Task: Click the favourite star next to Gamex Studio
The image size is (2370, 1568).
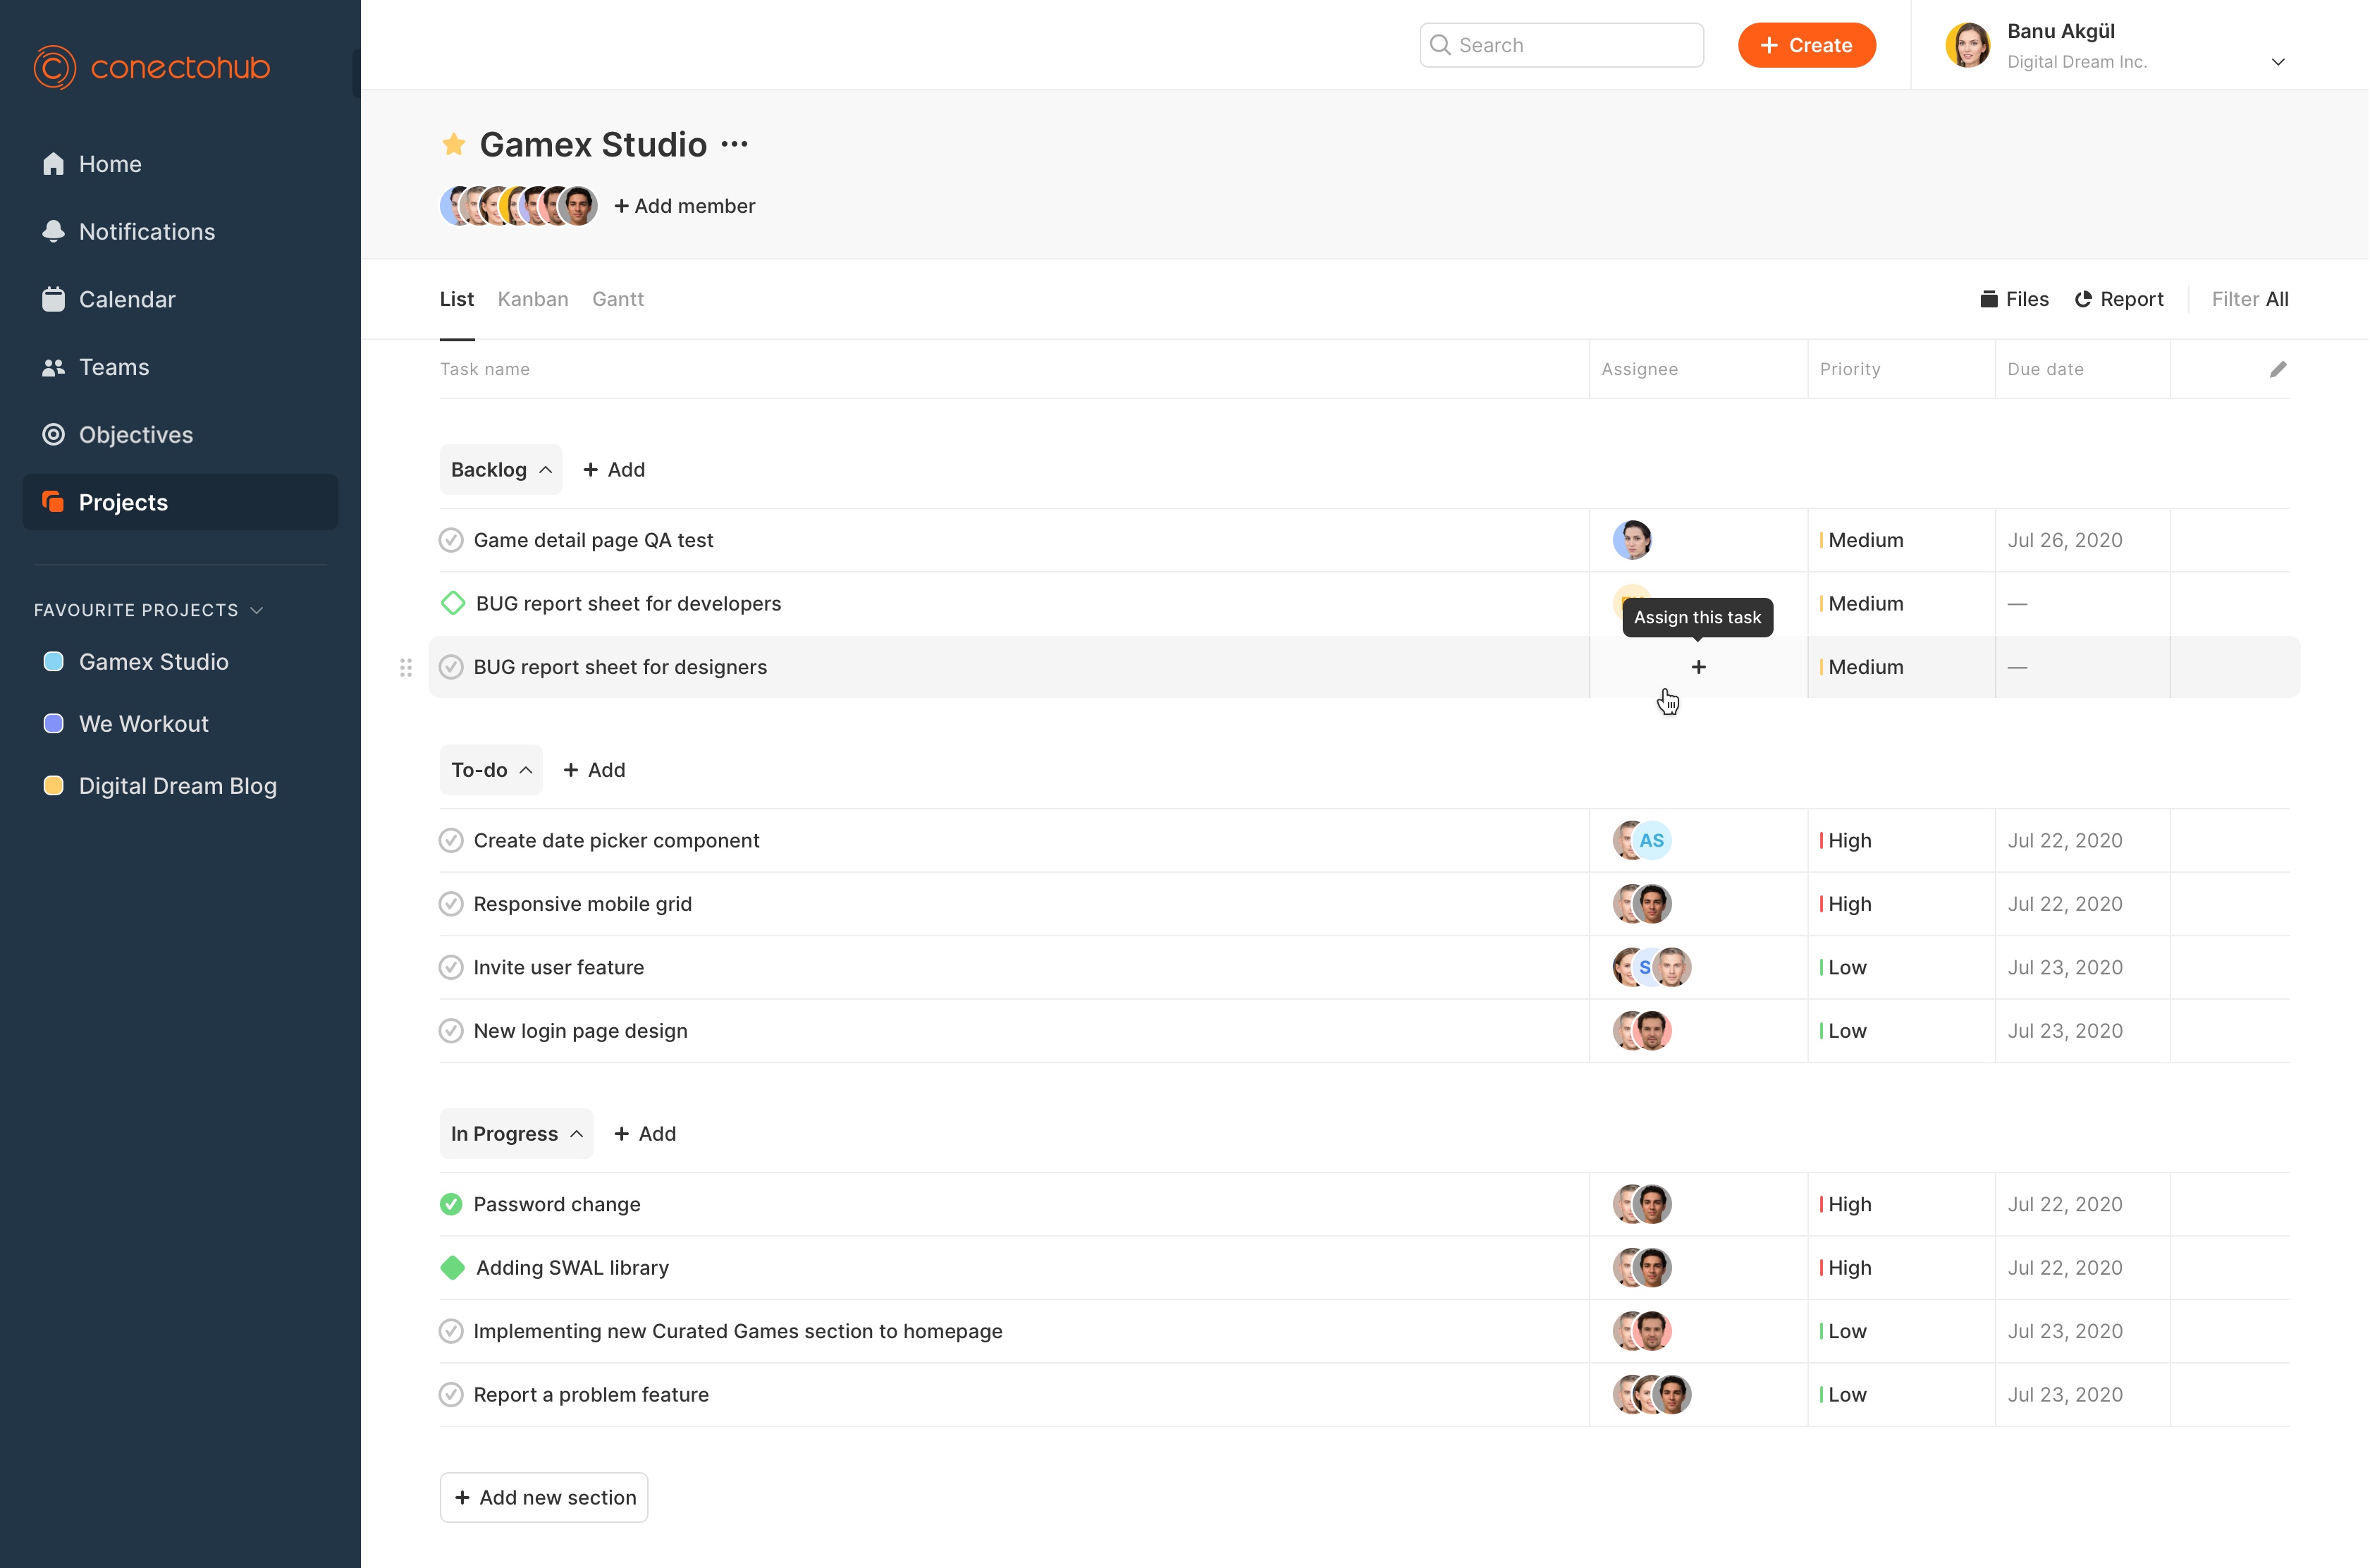Action: pos(454,145)
